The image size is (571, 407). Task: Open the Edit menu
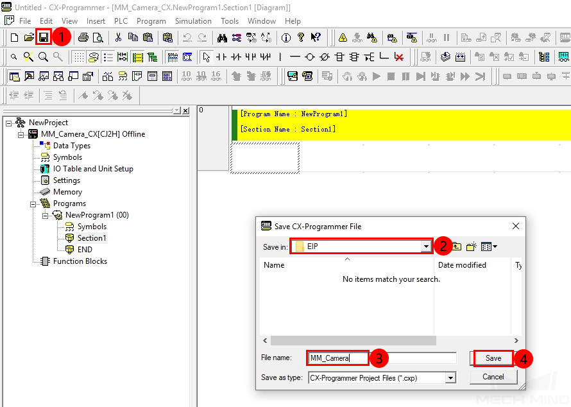(46, 21)
